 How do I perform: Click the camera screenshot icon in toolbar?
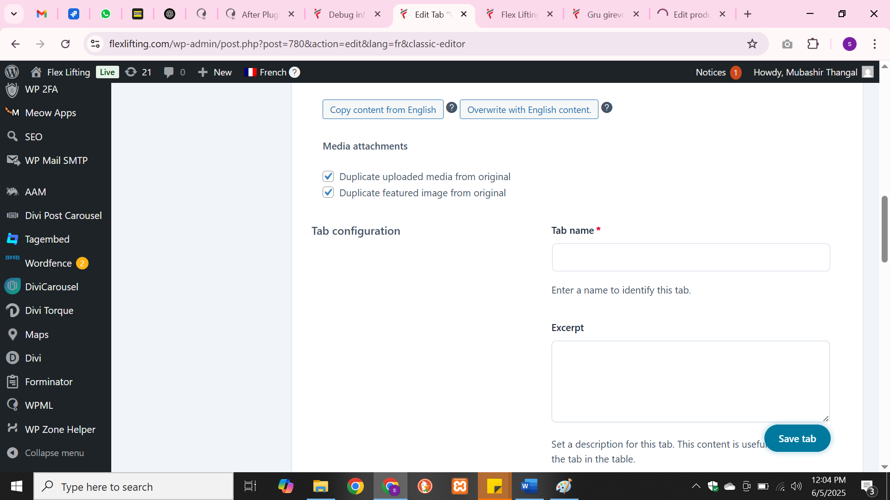pyautogui.click(x=787, y=44)
